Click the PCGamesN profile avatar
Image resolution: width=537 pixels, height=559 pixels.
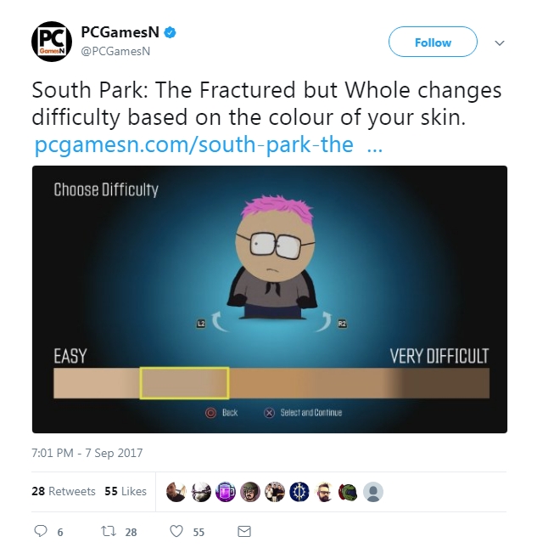(x=52, y=42)
